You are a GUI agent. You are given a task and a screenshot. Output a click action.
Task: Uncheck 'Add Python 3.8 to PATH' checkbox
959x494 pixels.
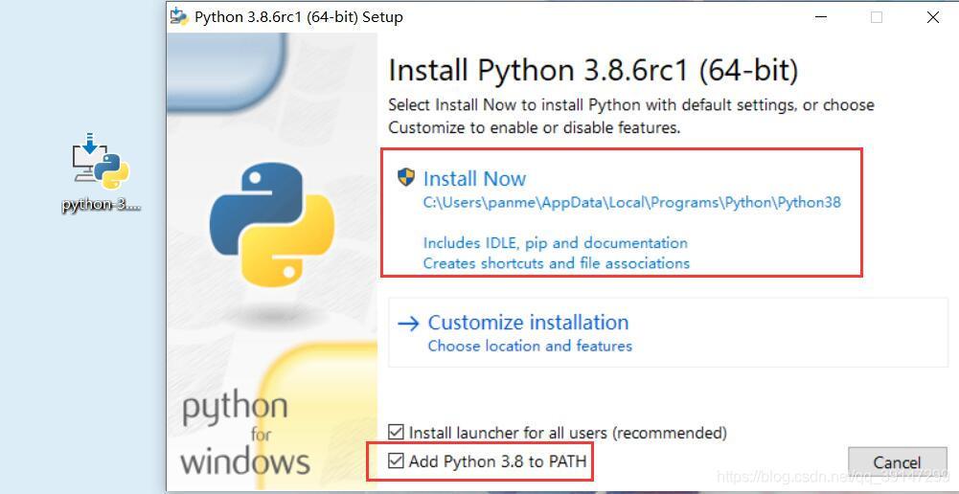[397, 460]
